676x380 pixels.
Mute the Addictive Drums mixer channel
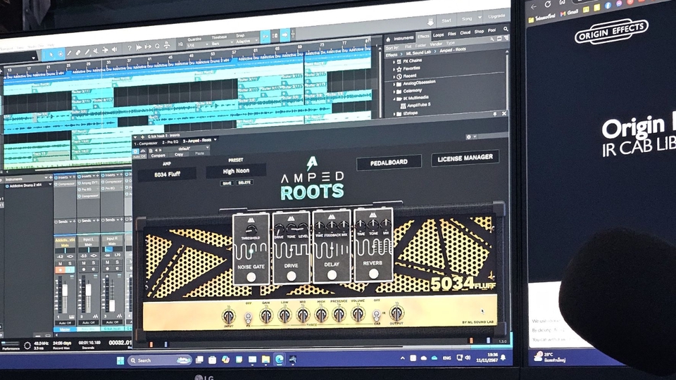[60, 263]
